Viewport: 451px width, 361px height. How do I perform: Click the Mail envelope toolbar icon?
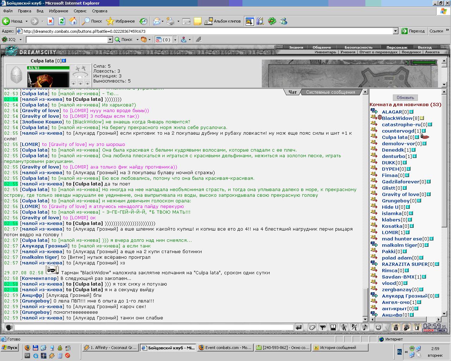click(156, 21)
